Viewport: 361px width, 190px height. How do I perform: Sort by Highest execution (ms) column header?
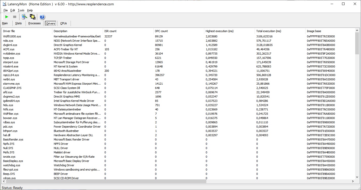pos(230,31)
